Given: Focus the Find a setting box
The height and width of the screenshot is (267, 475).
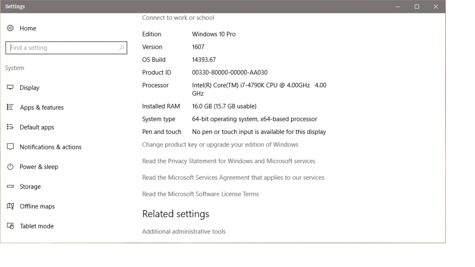Looking at the screenshot, I should point(62,48).
